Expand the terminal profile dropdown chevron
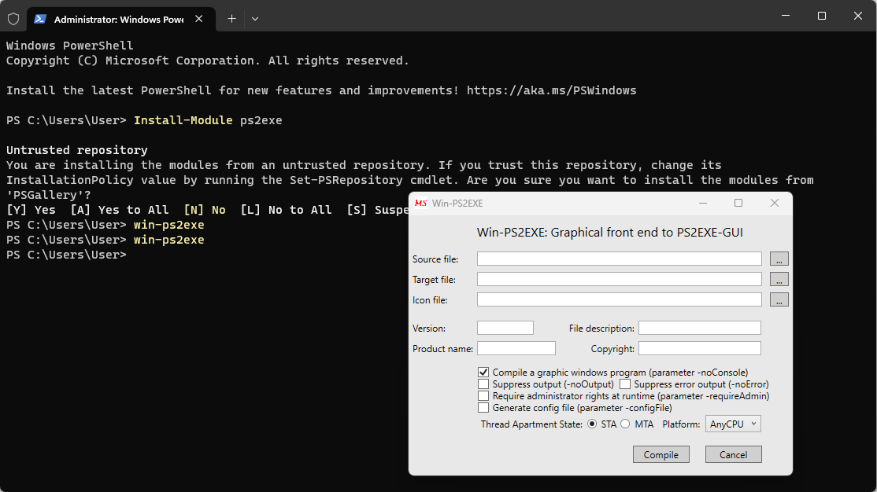Viewport: 877px width, 492px height. coord(255,19)
